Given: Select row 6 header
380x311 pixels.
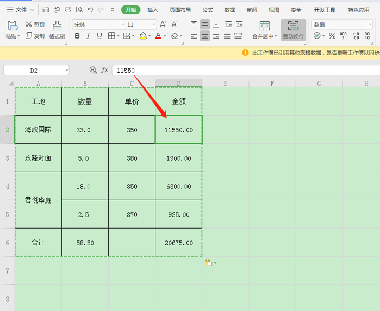Looking at the screenshot, I should point(7,243).
